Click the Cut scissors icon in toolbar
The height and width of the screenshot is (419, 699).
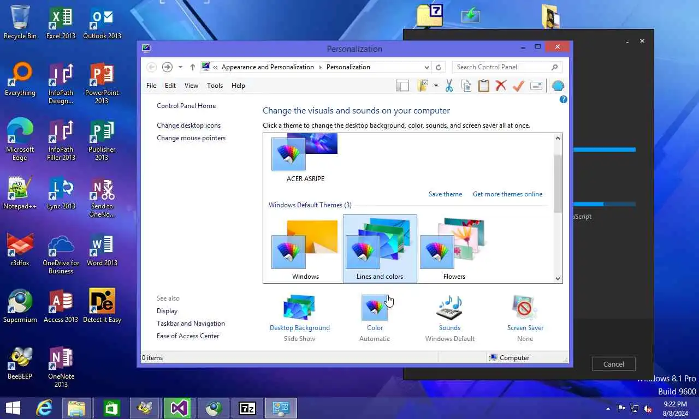pyautogui.click(x=449, y=86)
